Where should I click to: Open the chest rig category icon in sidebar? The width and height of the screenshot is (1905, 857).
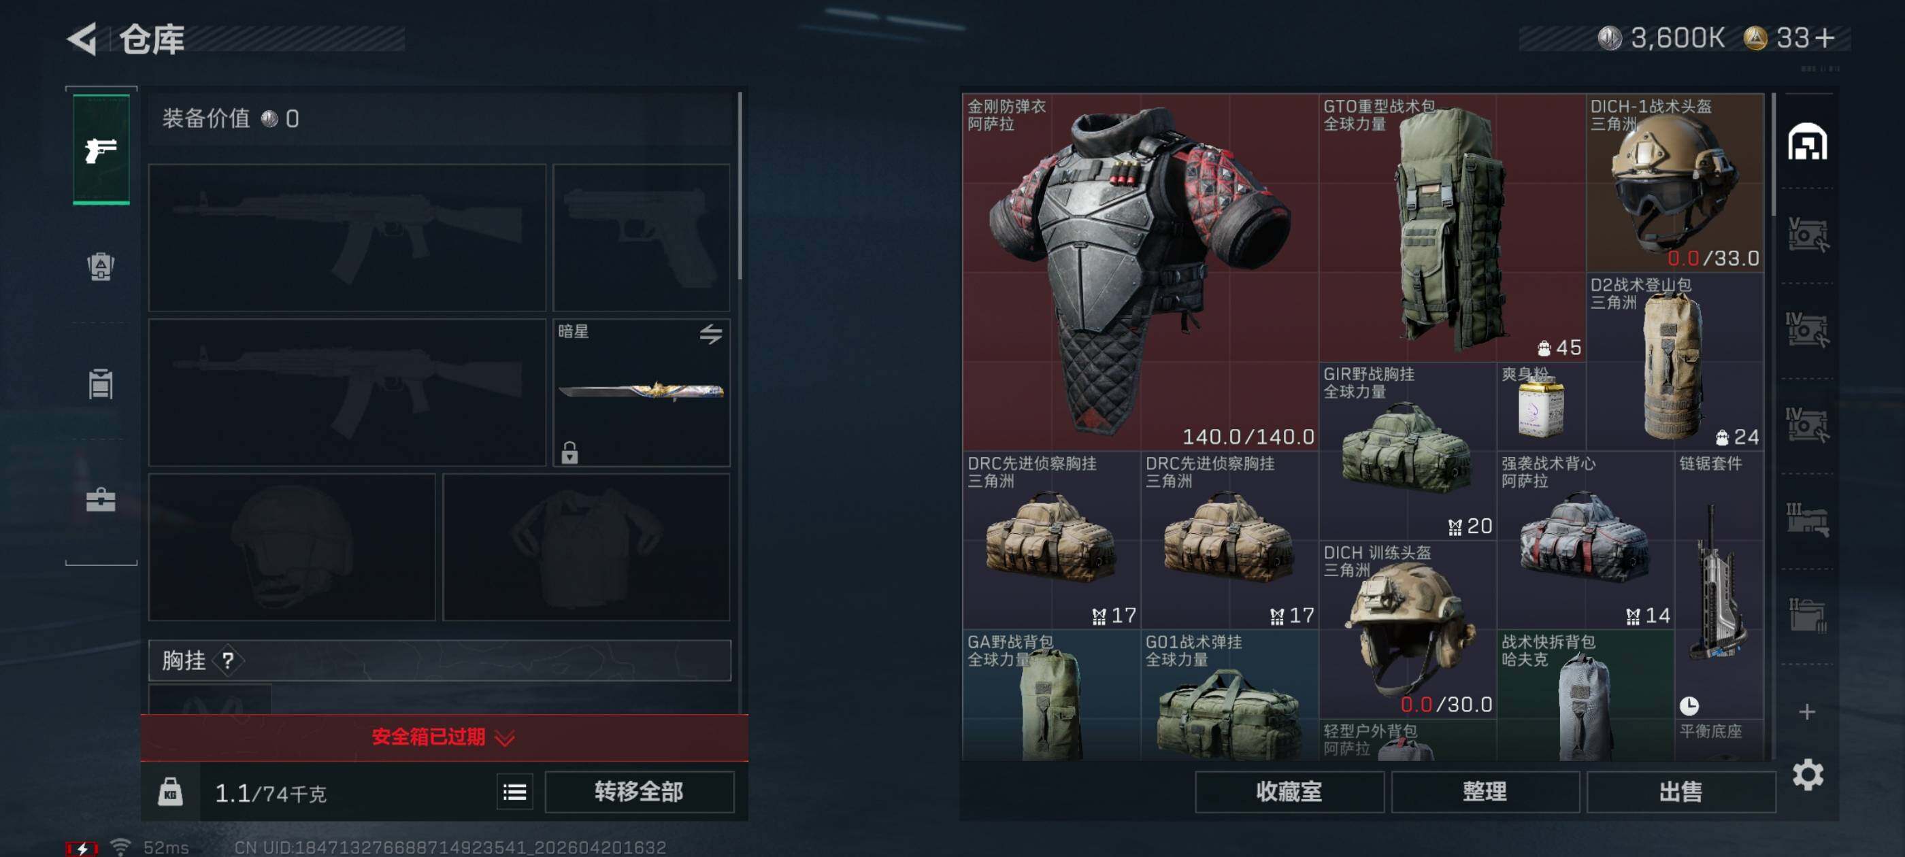click(101, 384)
